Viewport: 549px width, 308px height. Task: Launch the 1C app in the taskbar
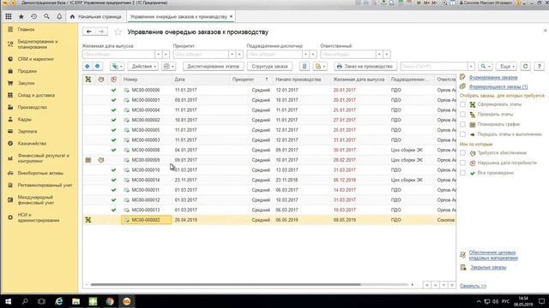(127, 301)
